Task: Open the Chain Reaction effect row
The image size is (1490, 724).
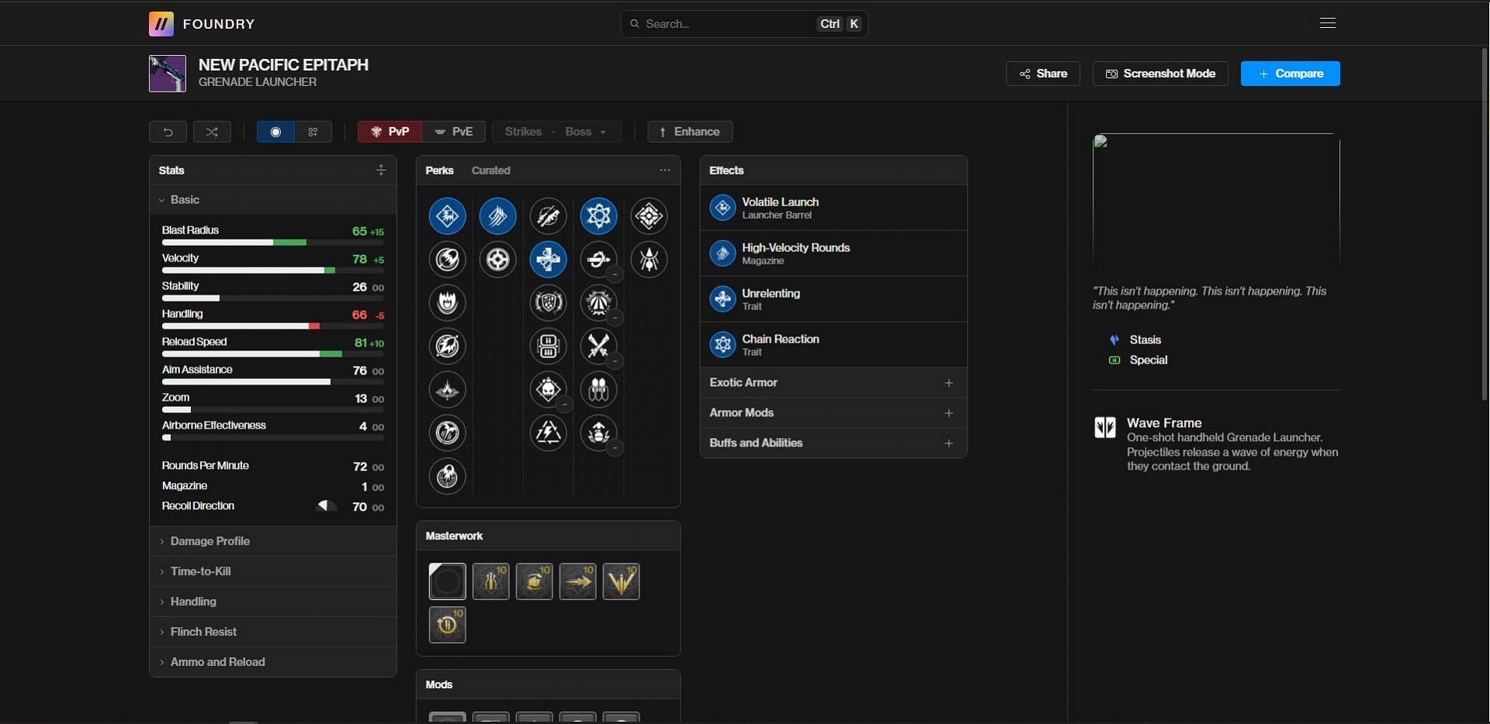Action: [833, 345]
